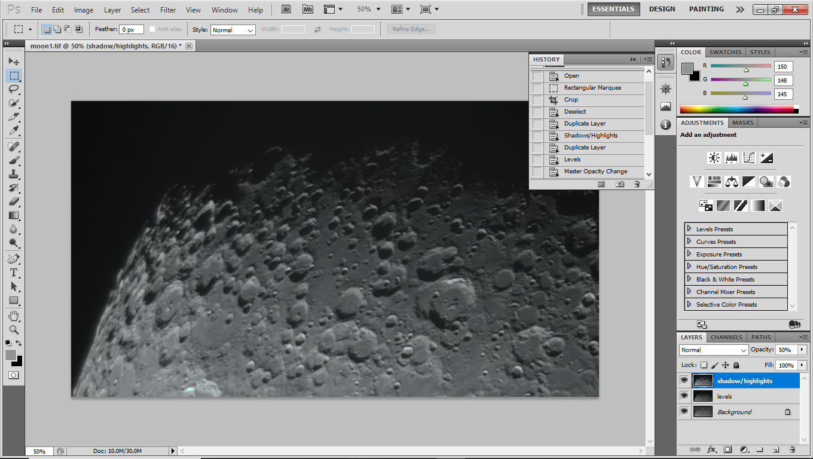813x459 pixels.
Task: Open the layer blend mode dropdown
Action: coord(714,350)
